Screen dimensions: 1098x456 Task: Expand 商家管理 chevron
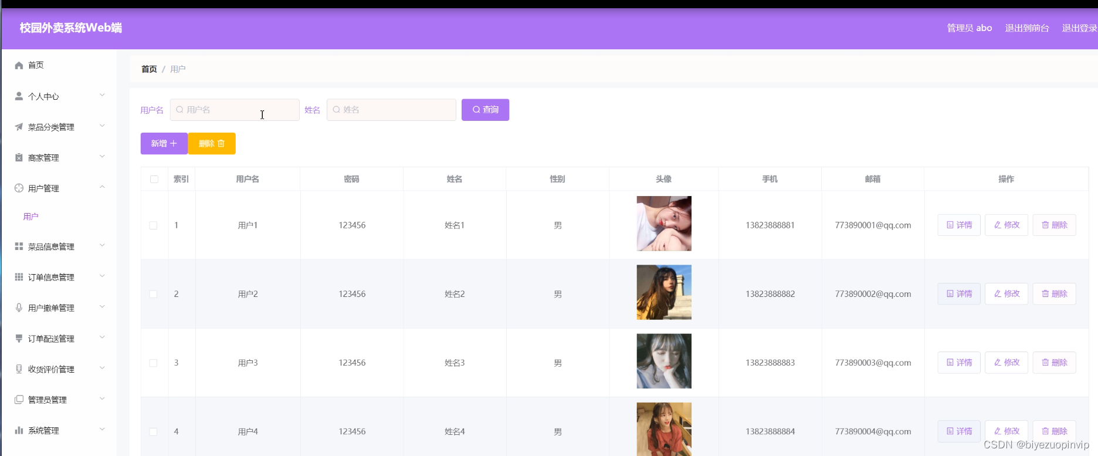tap(102, 156)
